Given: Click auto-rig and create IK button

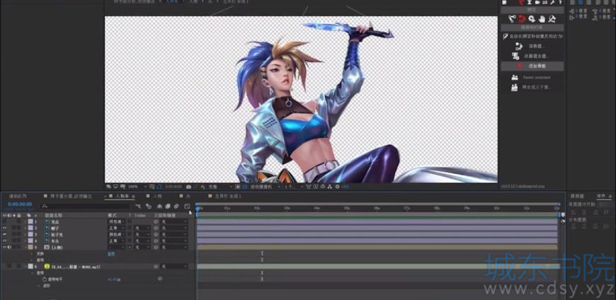Looking at the screenshot, I should tap(532, 36).
